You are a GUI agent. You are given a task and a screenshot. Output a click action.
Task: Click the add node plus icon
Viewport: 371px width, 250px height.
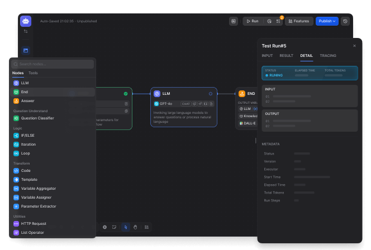tap(104, 227)
